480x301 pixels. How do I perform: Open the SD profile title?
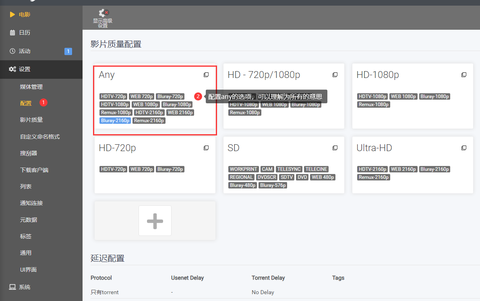click(234, 148)
